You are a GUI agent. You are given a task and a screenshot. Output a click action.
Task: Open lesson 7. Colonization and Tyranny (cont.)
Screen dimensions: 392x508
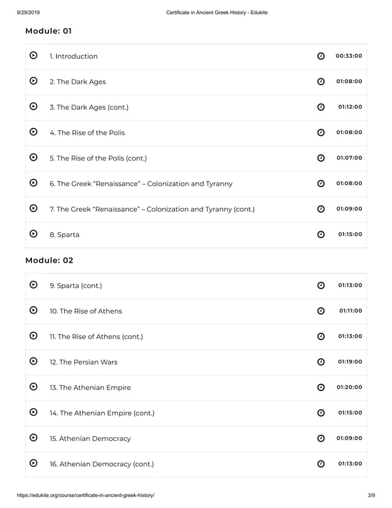click(x=152, y=209)
